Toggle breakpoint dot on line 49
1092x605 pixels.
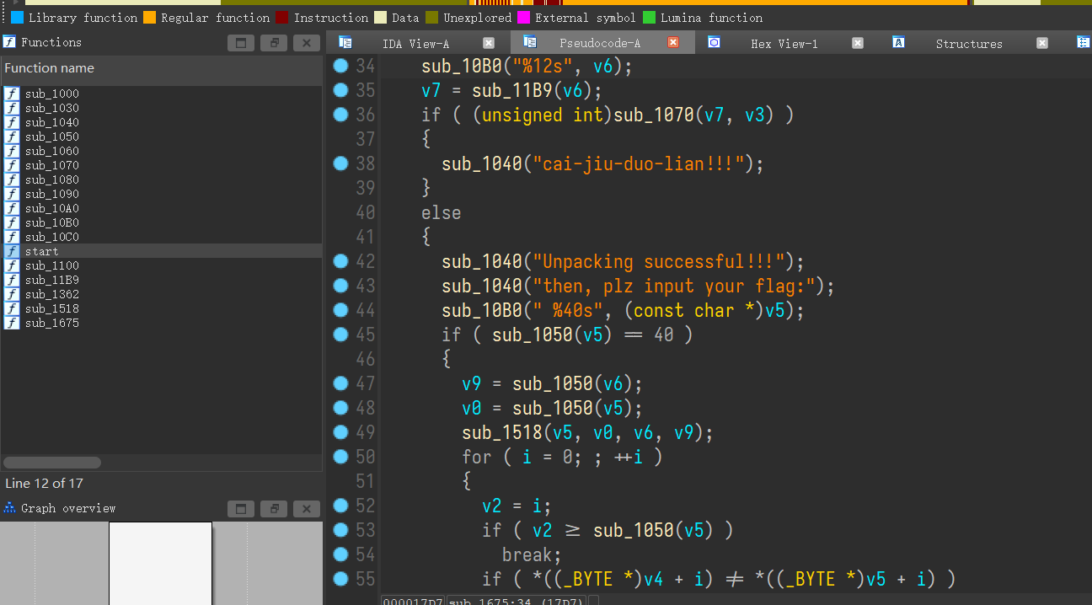pyautogui.click(x=340, y=432)
